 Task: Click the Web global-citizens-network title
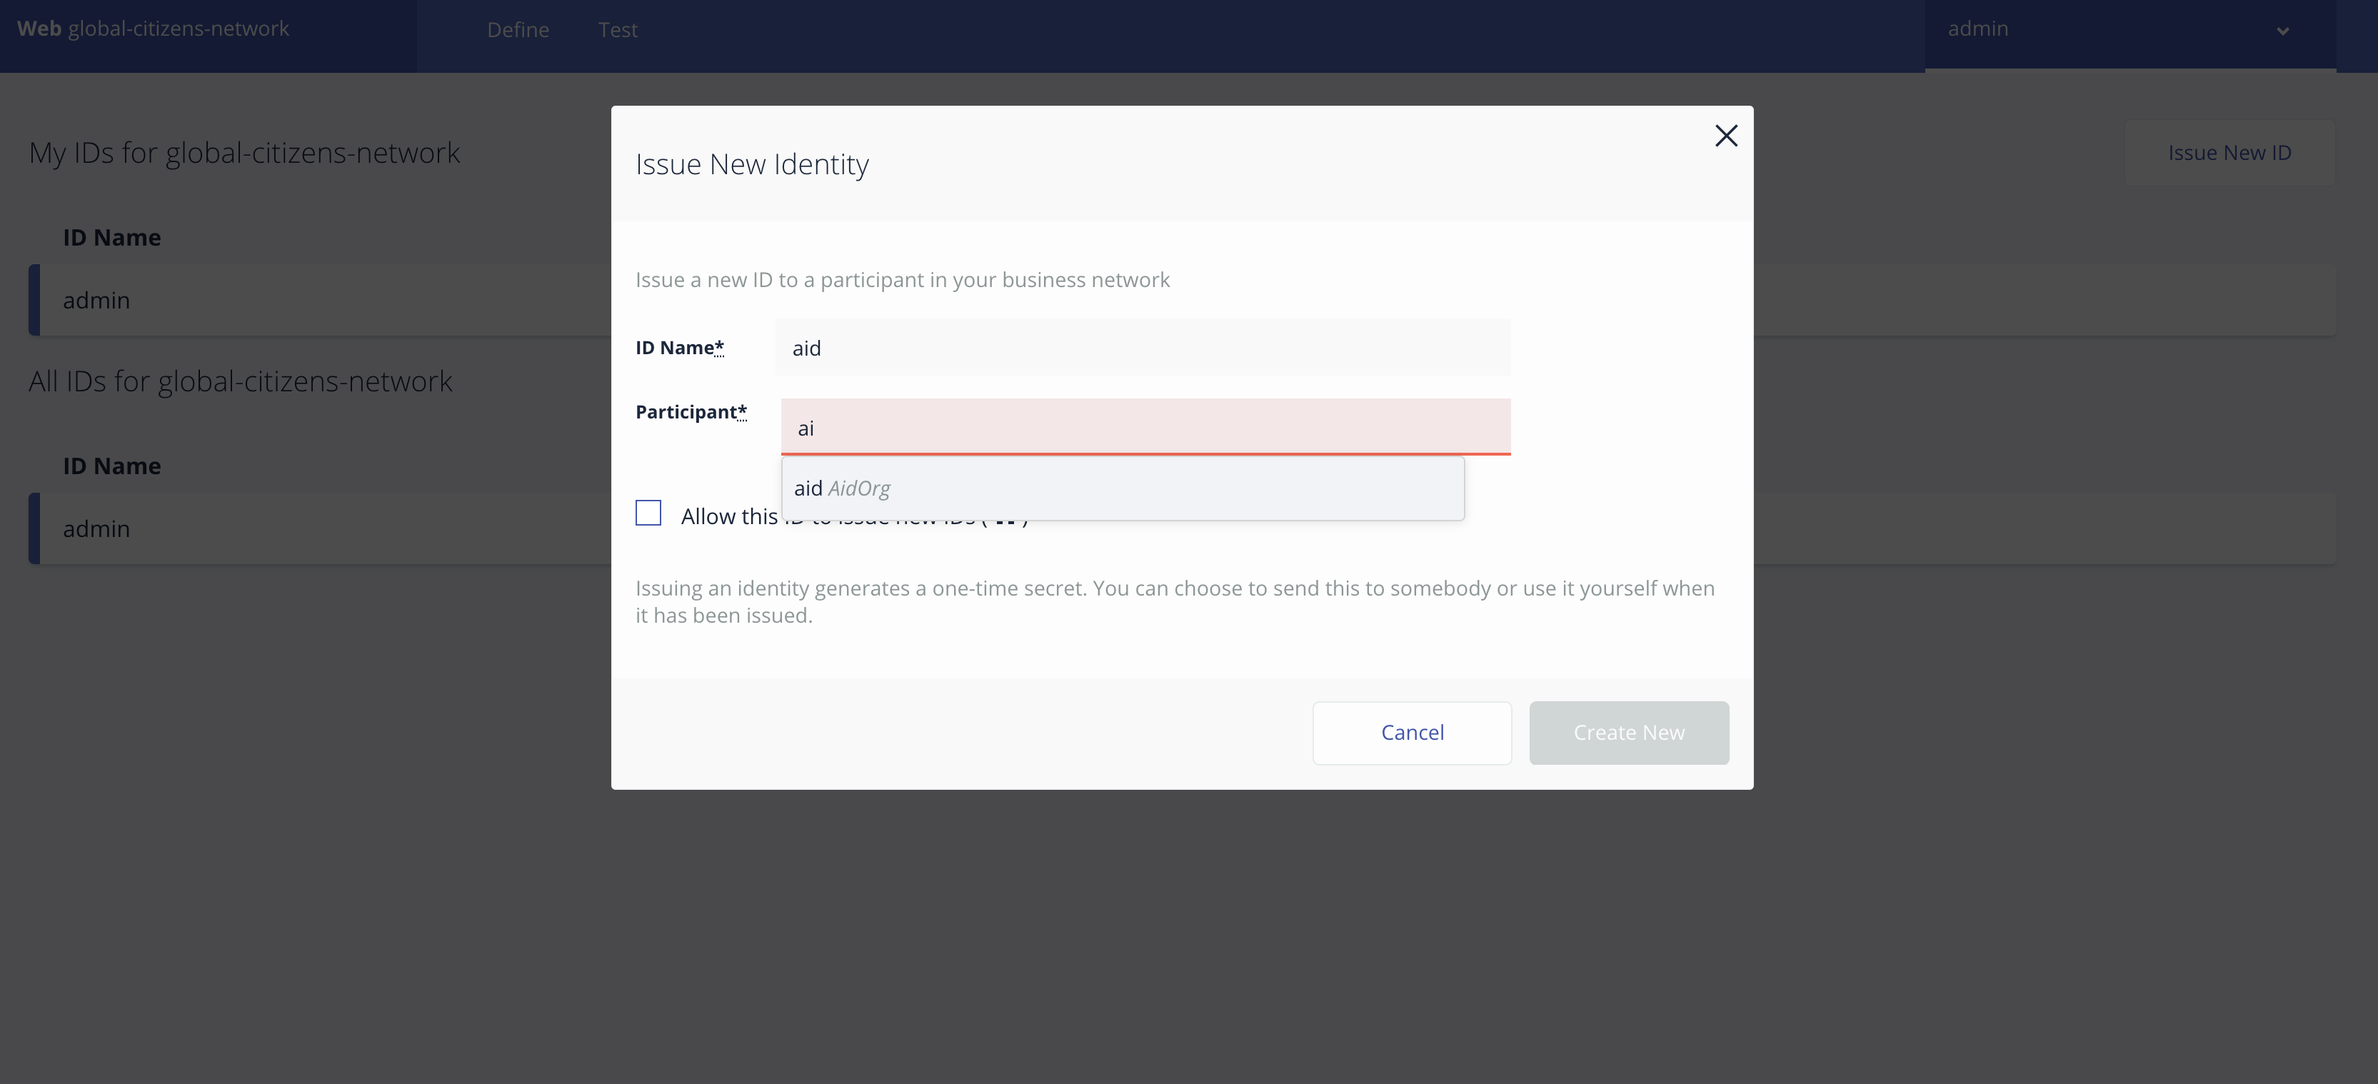coord(154,29)
